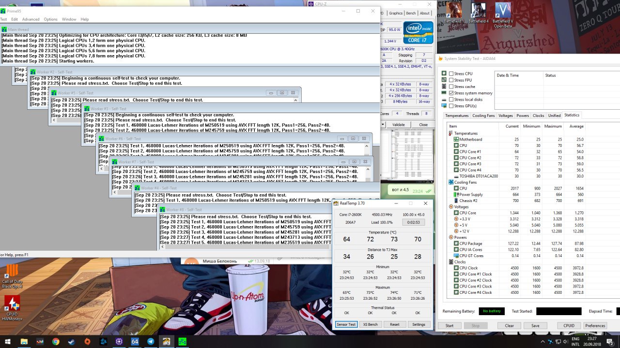This screenshot has height=348, width=620.
Task: Click the CPUID button in AIDA64
Action: click(569, 326)
